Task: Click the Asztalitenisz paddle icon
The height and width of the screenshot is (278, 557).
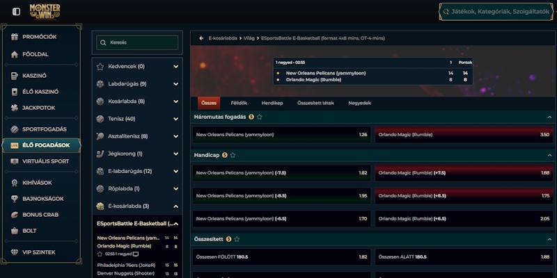Action: tap(100, 136)
